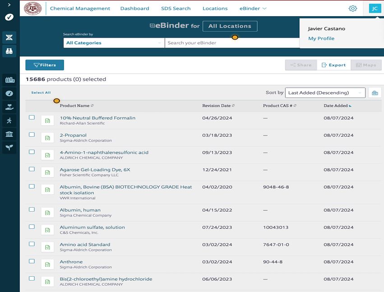Screen dimensions: 384x292
Task: Click the walking person sidebar icon
Action: [x=9, y=121]
